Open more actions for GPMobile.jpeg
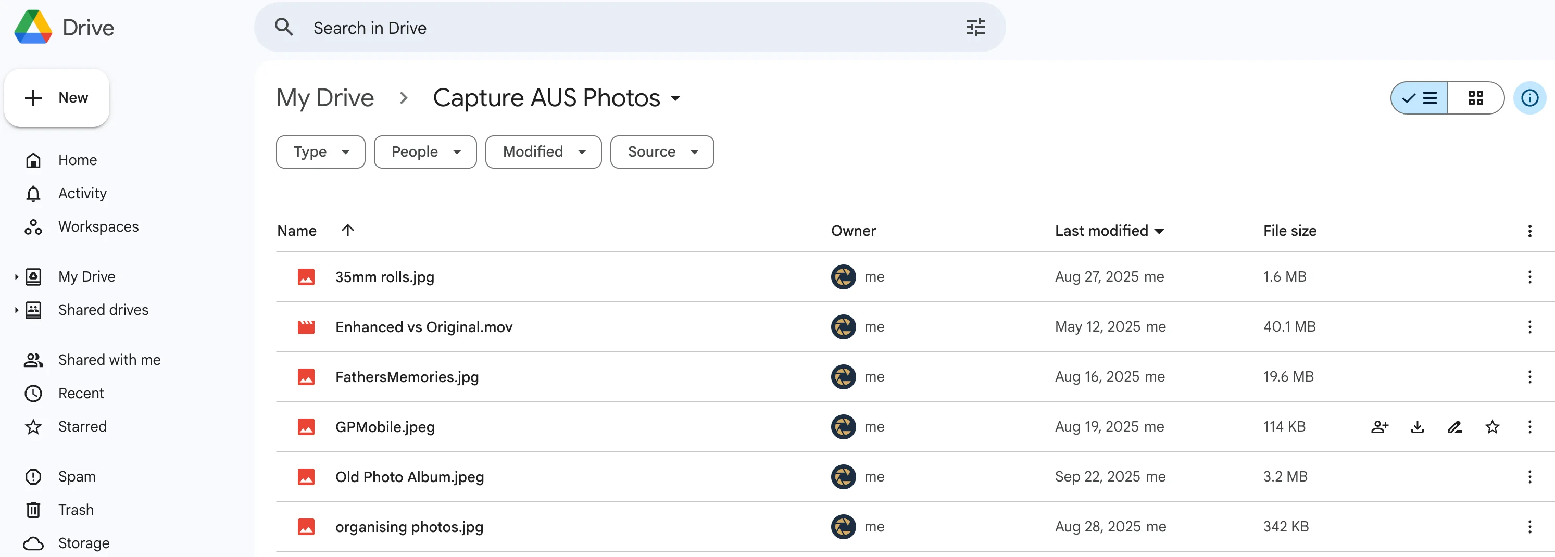This screenshot has height=557, width=1555. pyautogui.click(x=1529, y=427)
